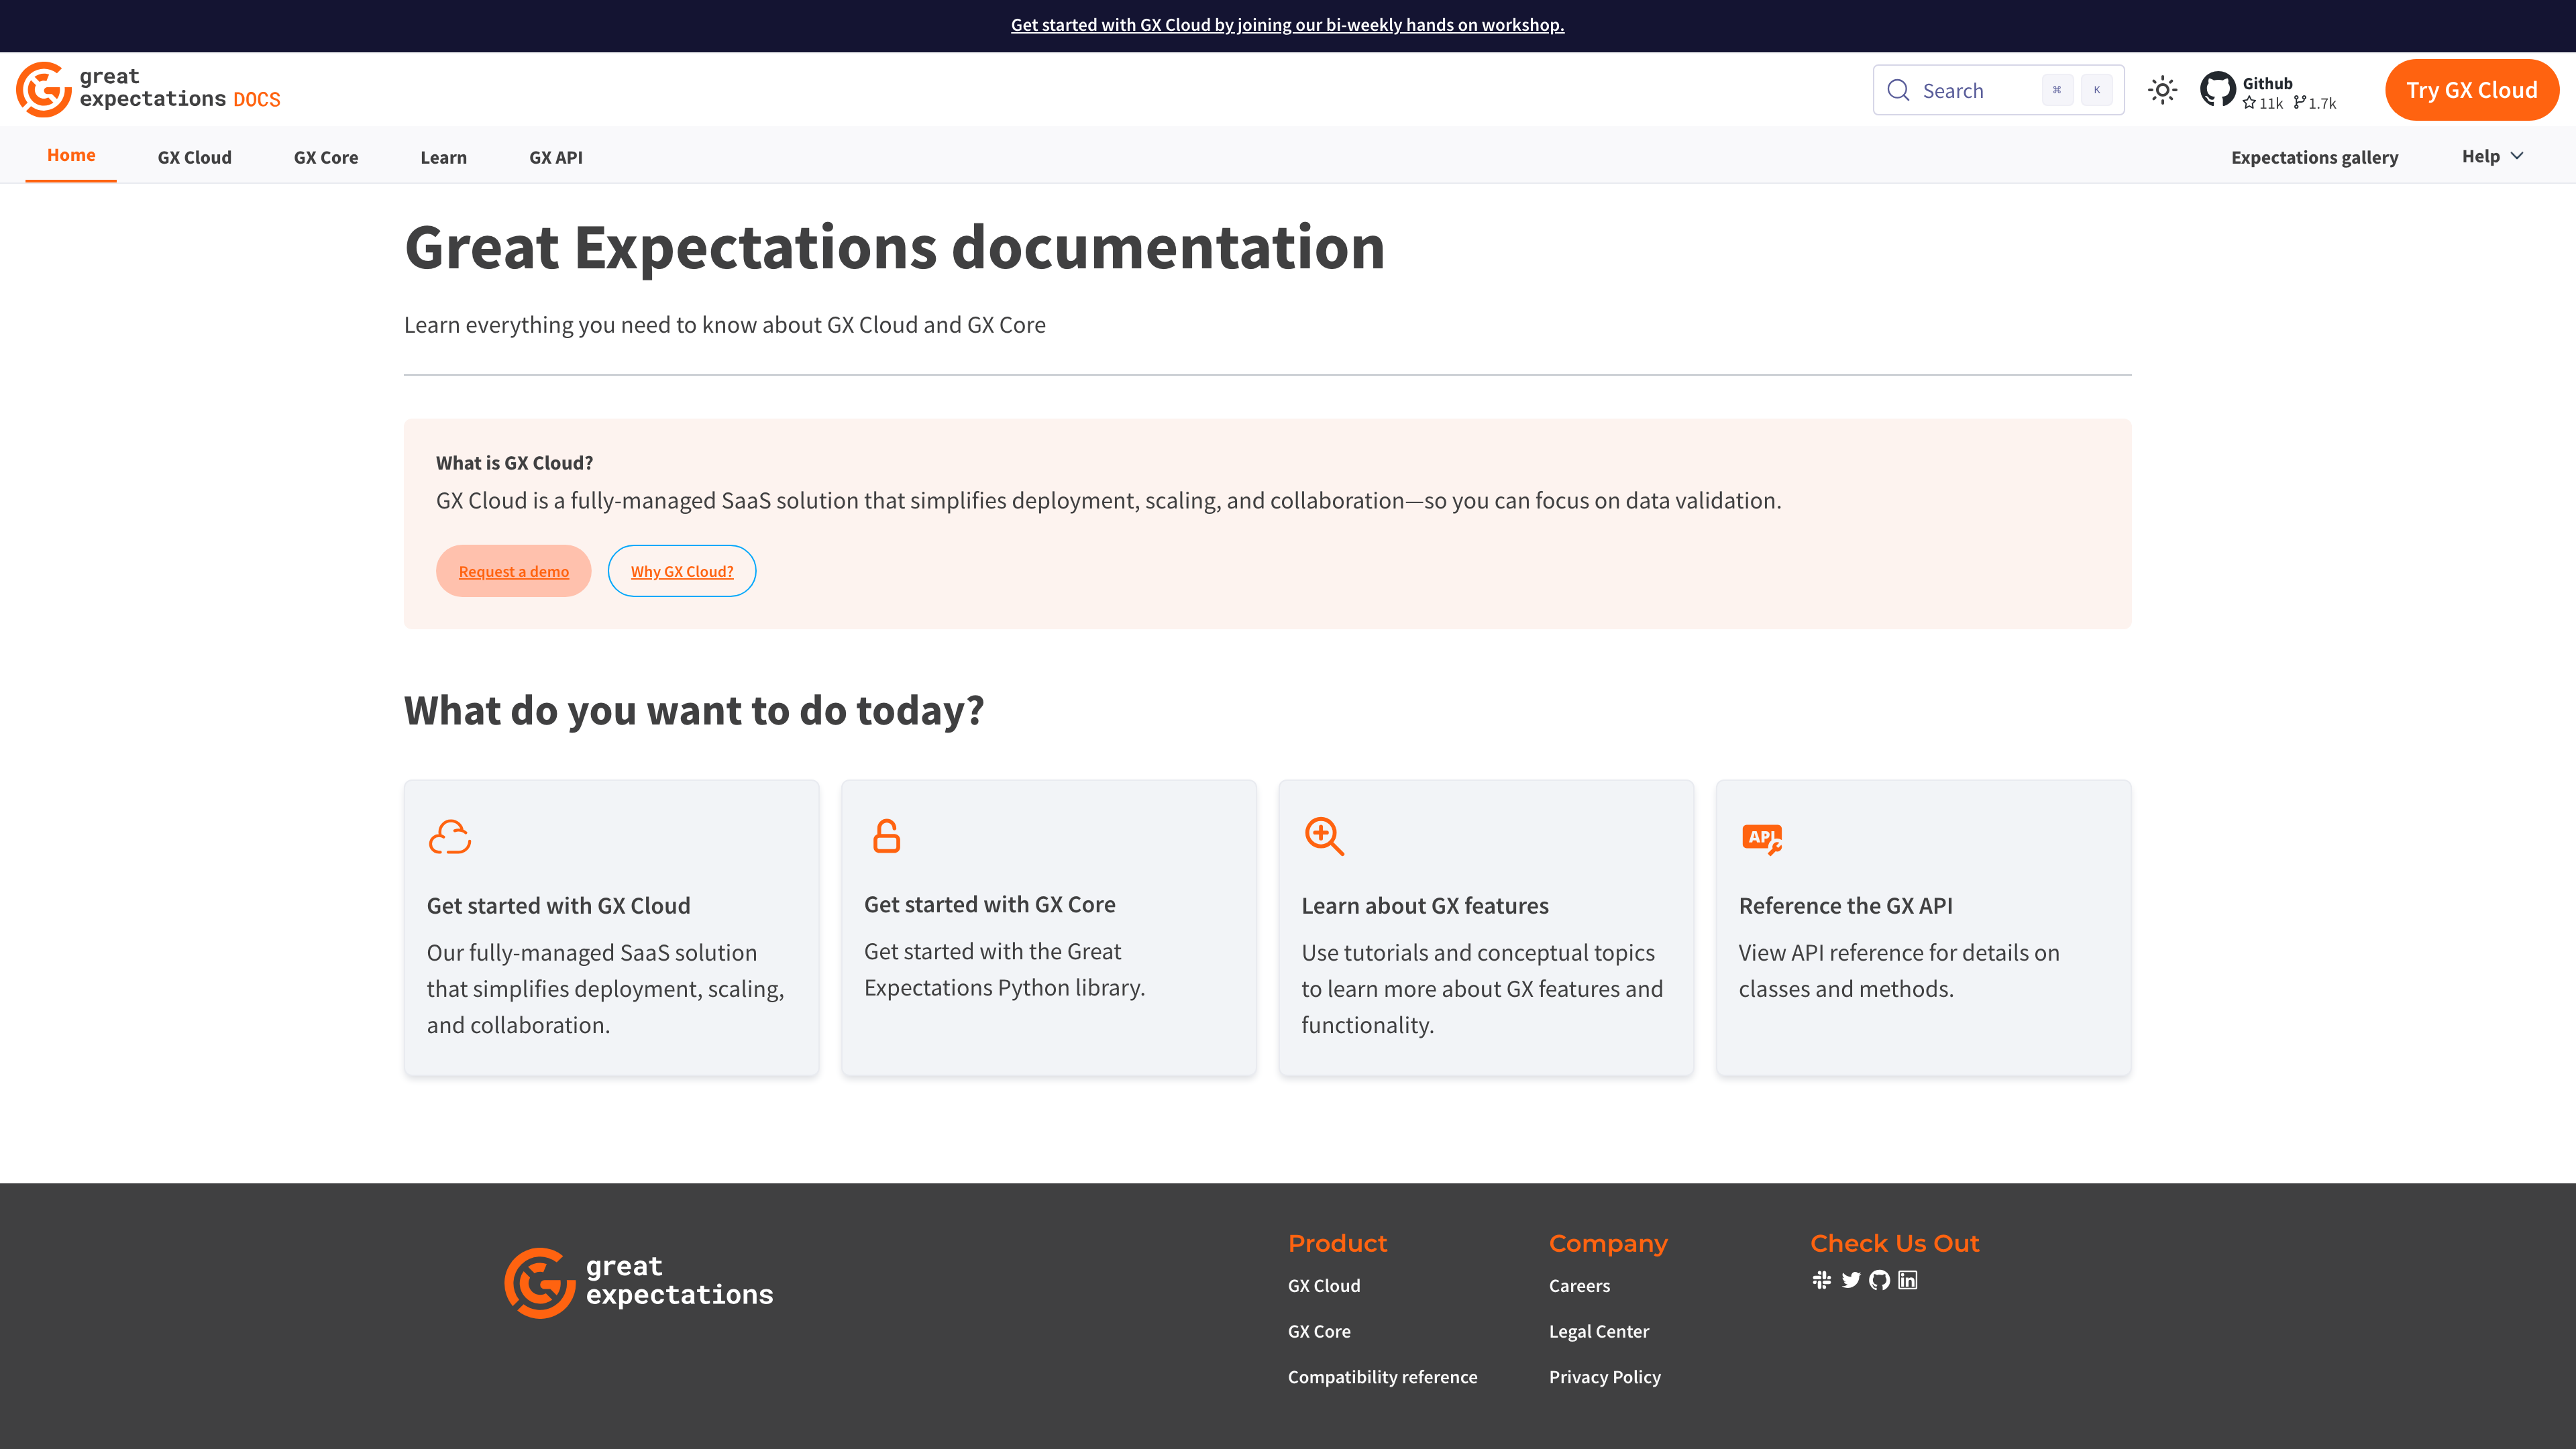The width and height of the screenshot is (2576, 1449).
Task: Open the Learn section from the navigation
Action: 443,157
